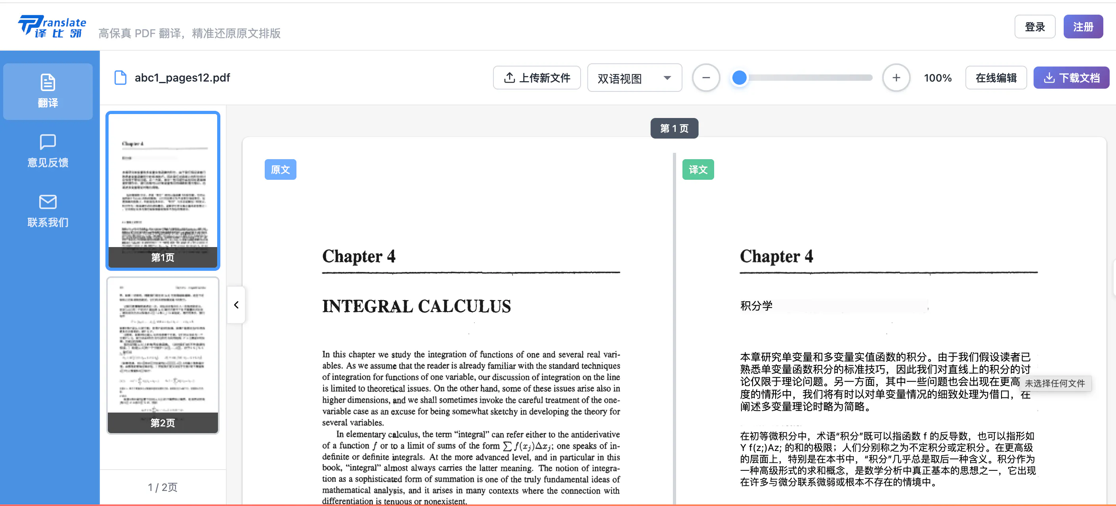Image resolution: width=1116 pixels, height=506 pixels.
Task: Collapse the thumbnail panel with the chevron
Action: point(236,305)
